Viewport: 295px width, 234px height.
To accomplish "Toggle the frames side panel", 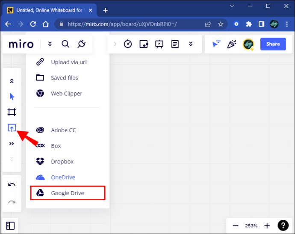I will 10,226.
